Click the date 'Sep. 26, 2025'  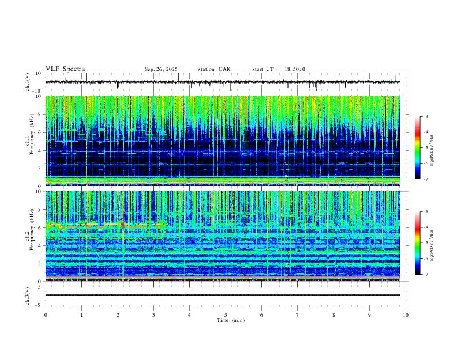(x=161, y=69)
